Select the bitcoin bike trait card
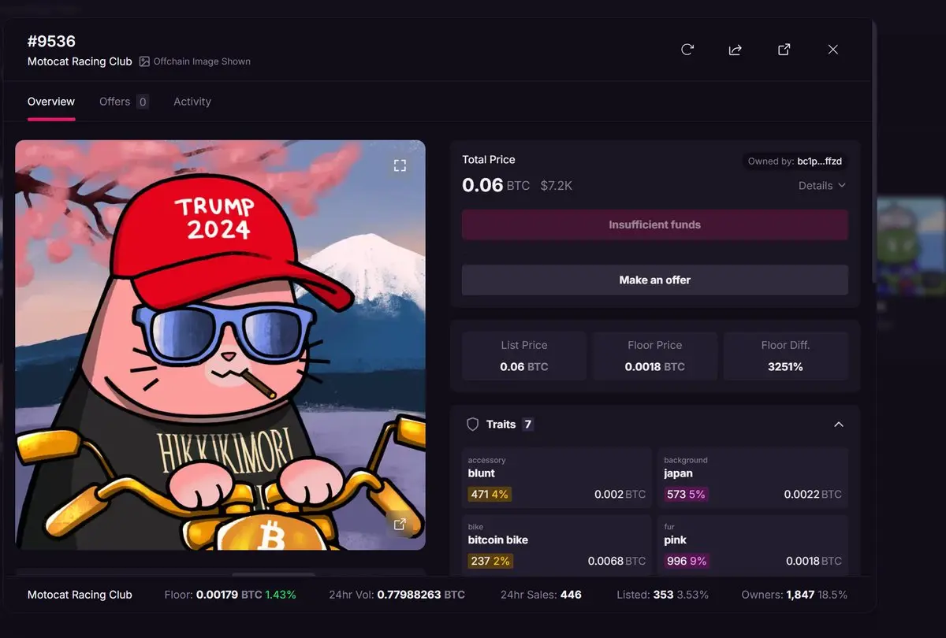 (557, 545)
